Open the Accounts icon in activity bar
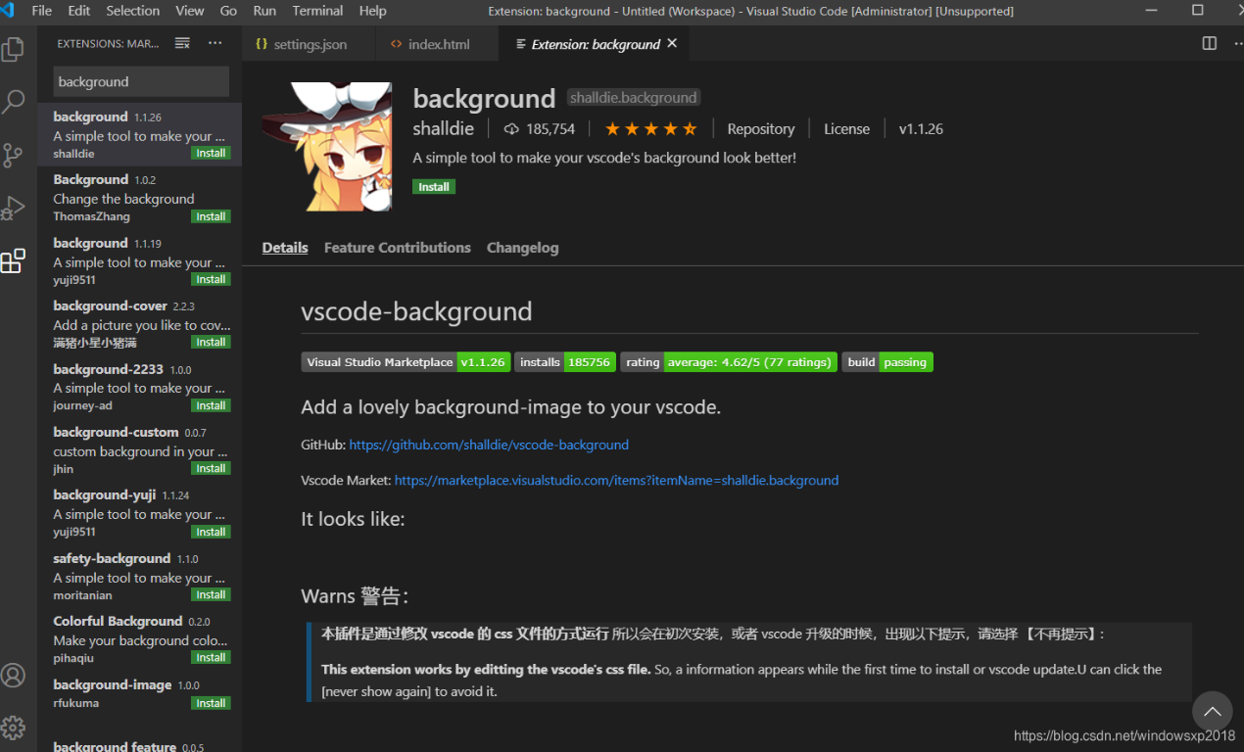The width and height of the screenshot is (1244, 752). click(13, 676)
